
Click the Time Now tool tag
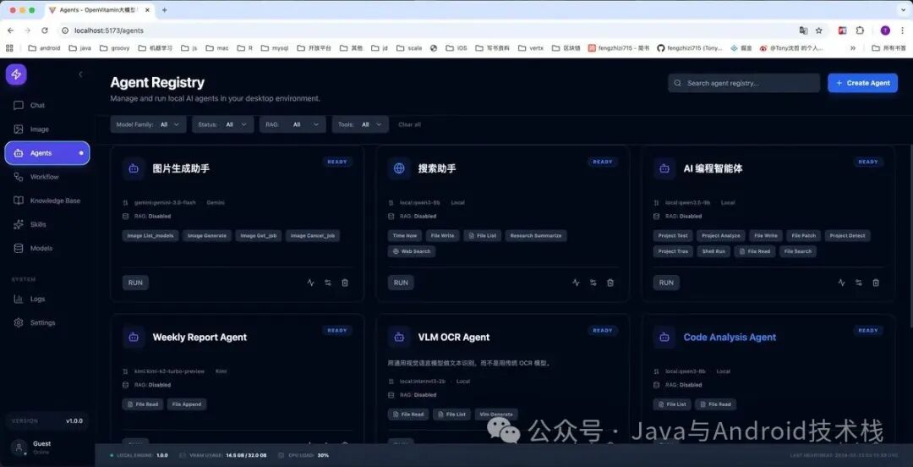[405, 236]
